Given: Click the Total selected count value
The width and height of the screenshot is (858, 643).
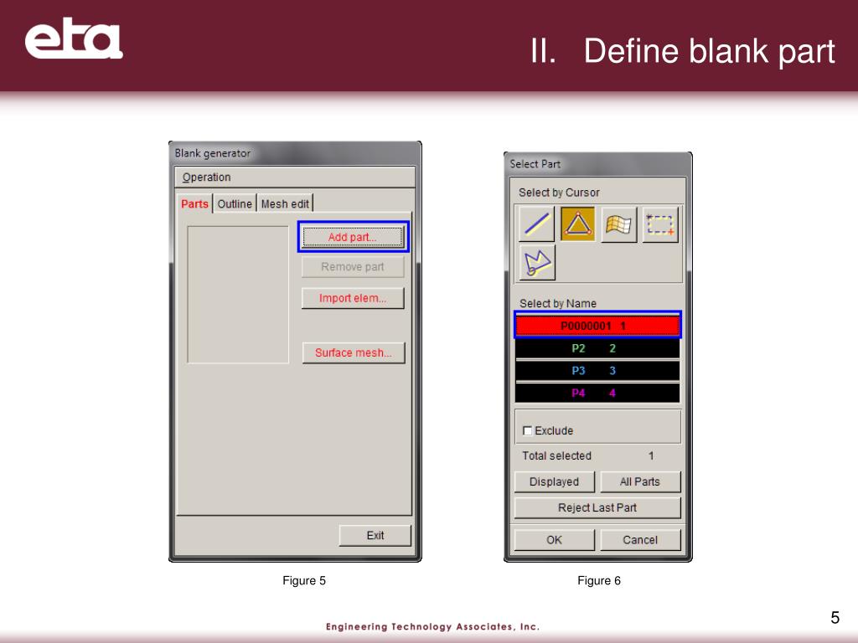Looking at the screenshot, I should pyautogui.click(x=650, y=455).
